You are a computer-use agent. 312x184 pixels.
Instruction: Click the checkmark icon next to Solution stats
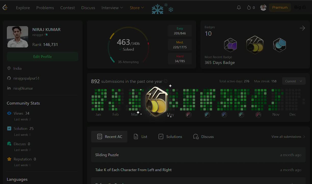tap(9, 129)
